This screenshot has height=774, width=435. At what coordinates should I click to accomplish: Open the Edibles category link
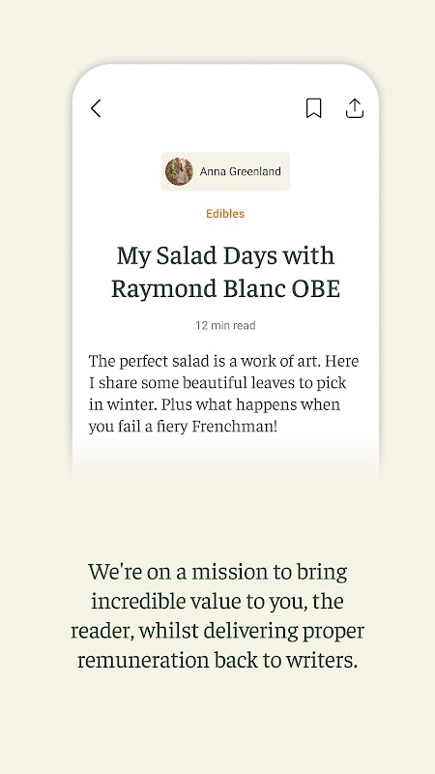pos(225,214)
